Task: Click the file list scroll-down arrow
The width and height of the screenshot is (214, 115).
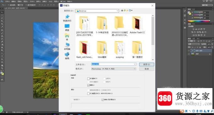Action: (153, 60)
